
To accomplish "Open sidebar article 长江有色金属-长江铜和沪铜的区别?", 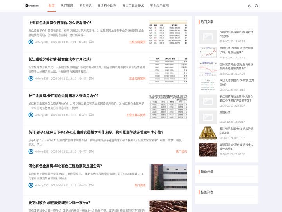I will point(236,130).
